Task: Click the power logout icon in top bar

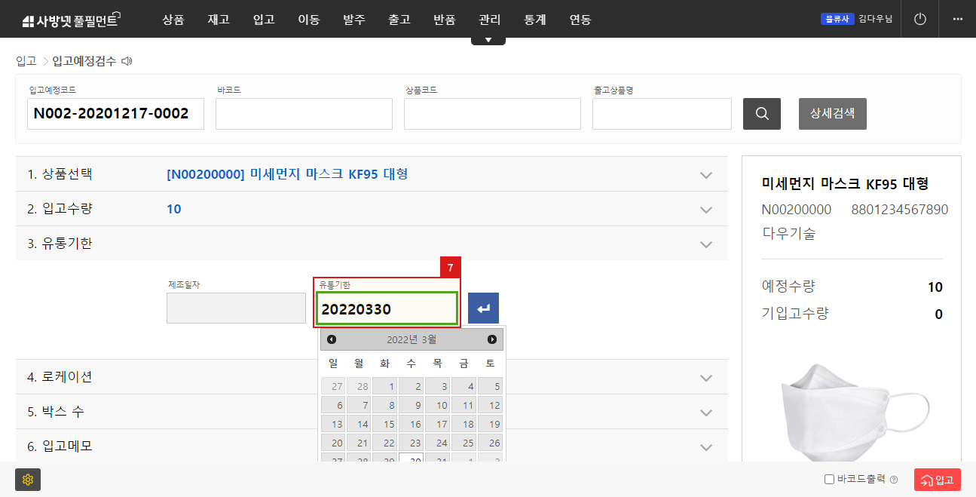Action: point(919,19)
